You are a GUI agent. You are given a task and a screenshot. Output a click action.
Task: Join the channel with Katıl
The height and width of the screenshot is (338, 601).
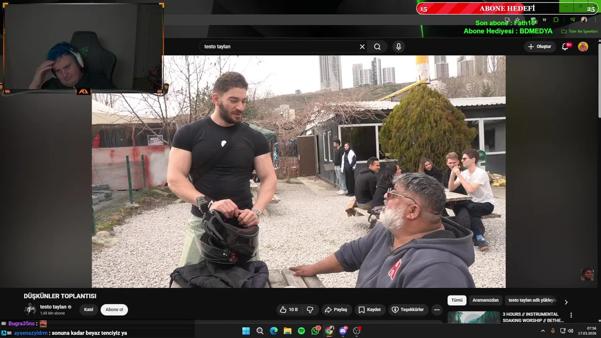coord(88,310)
